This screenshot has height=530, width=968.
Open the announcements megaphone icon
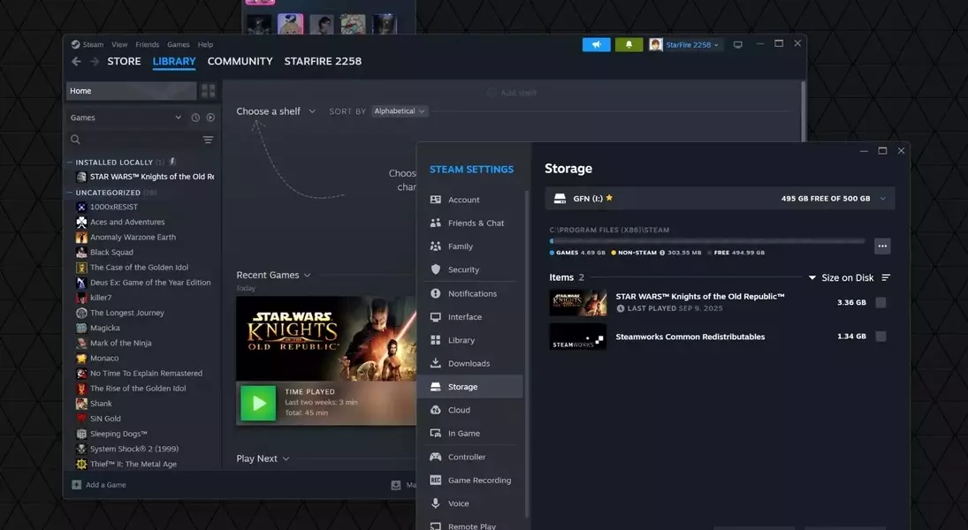coord(596,44)
